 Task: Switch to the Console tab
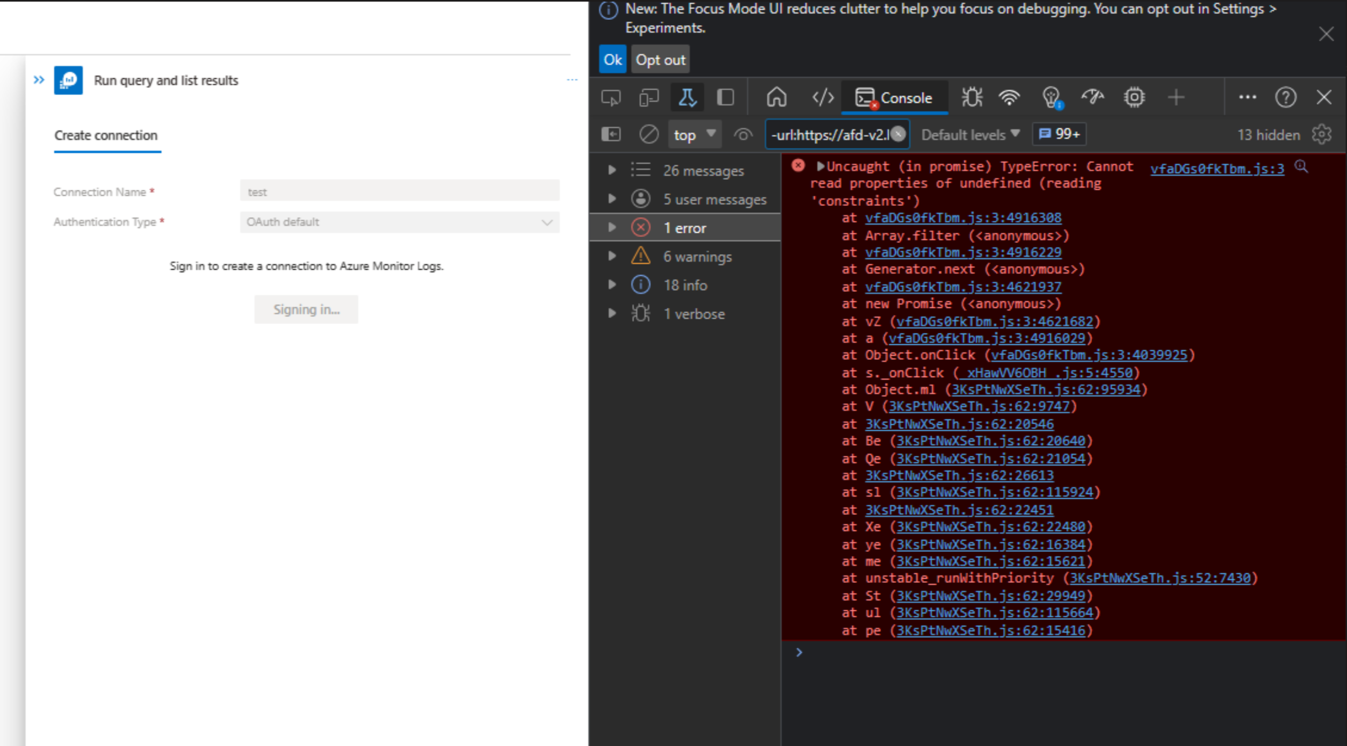point(894,98)
